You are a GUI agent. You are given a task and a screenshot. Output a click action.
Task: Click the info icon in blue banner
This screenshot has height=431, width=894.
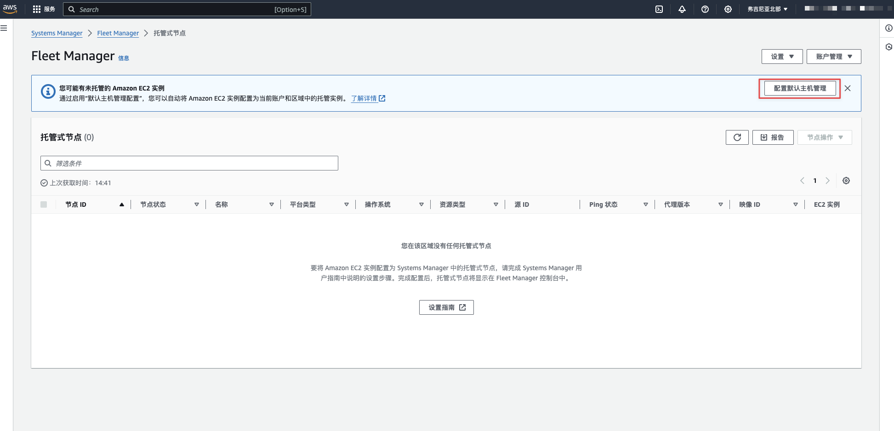pyautogui.click(x=48, y=91)
